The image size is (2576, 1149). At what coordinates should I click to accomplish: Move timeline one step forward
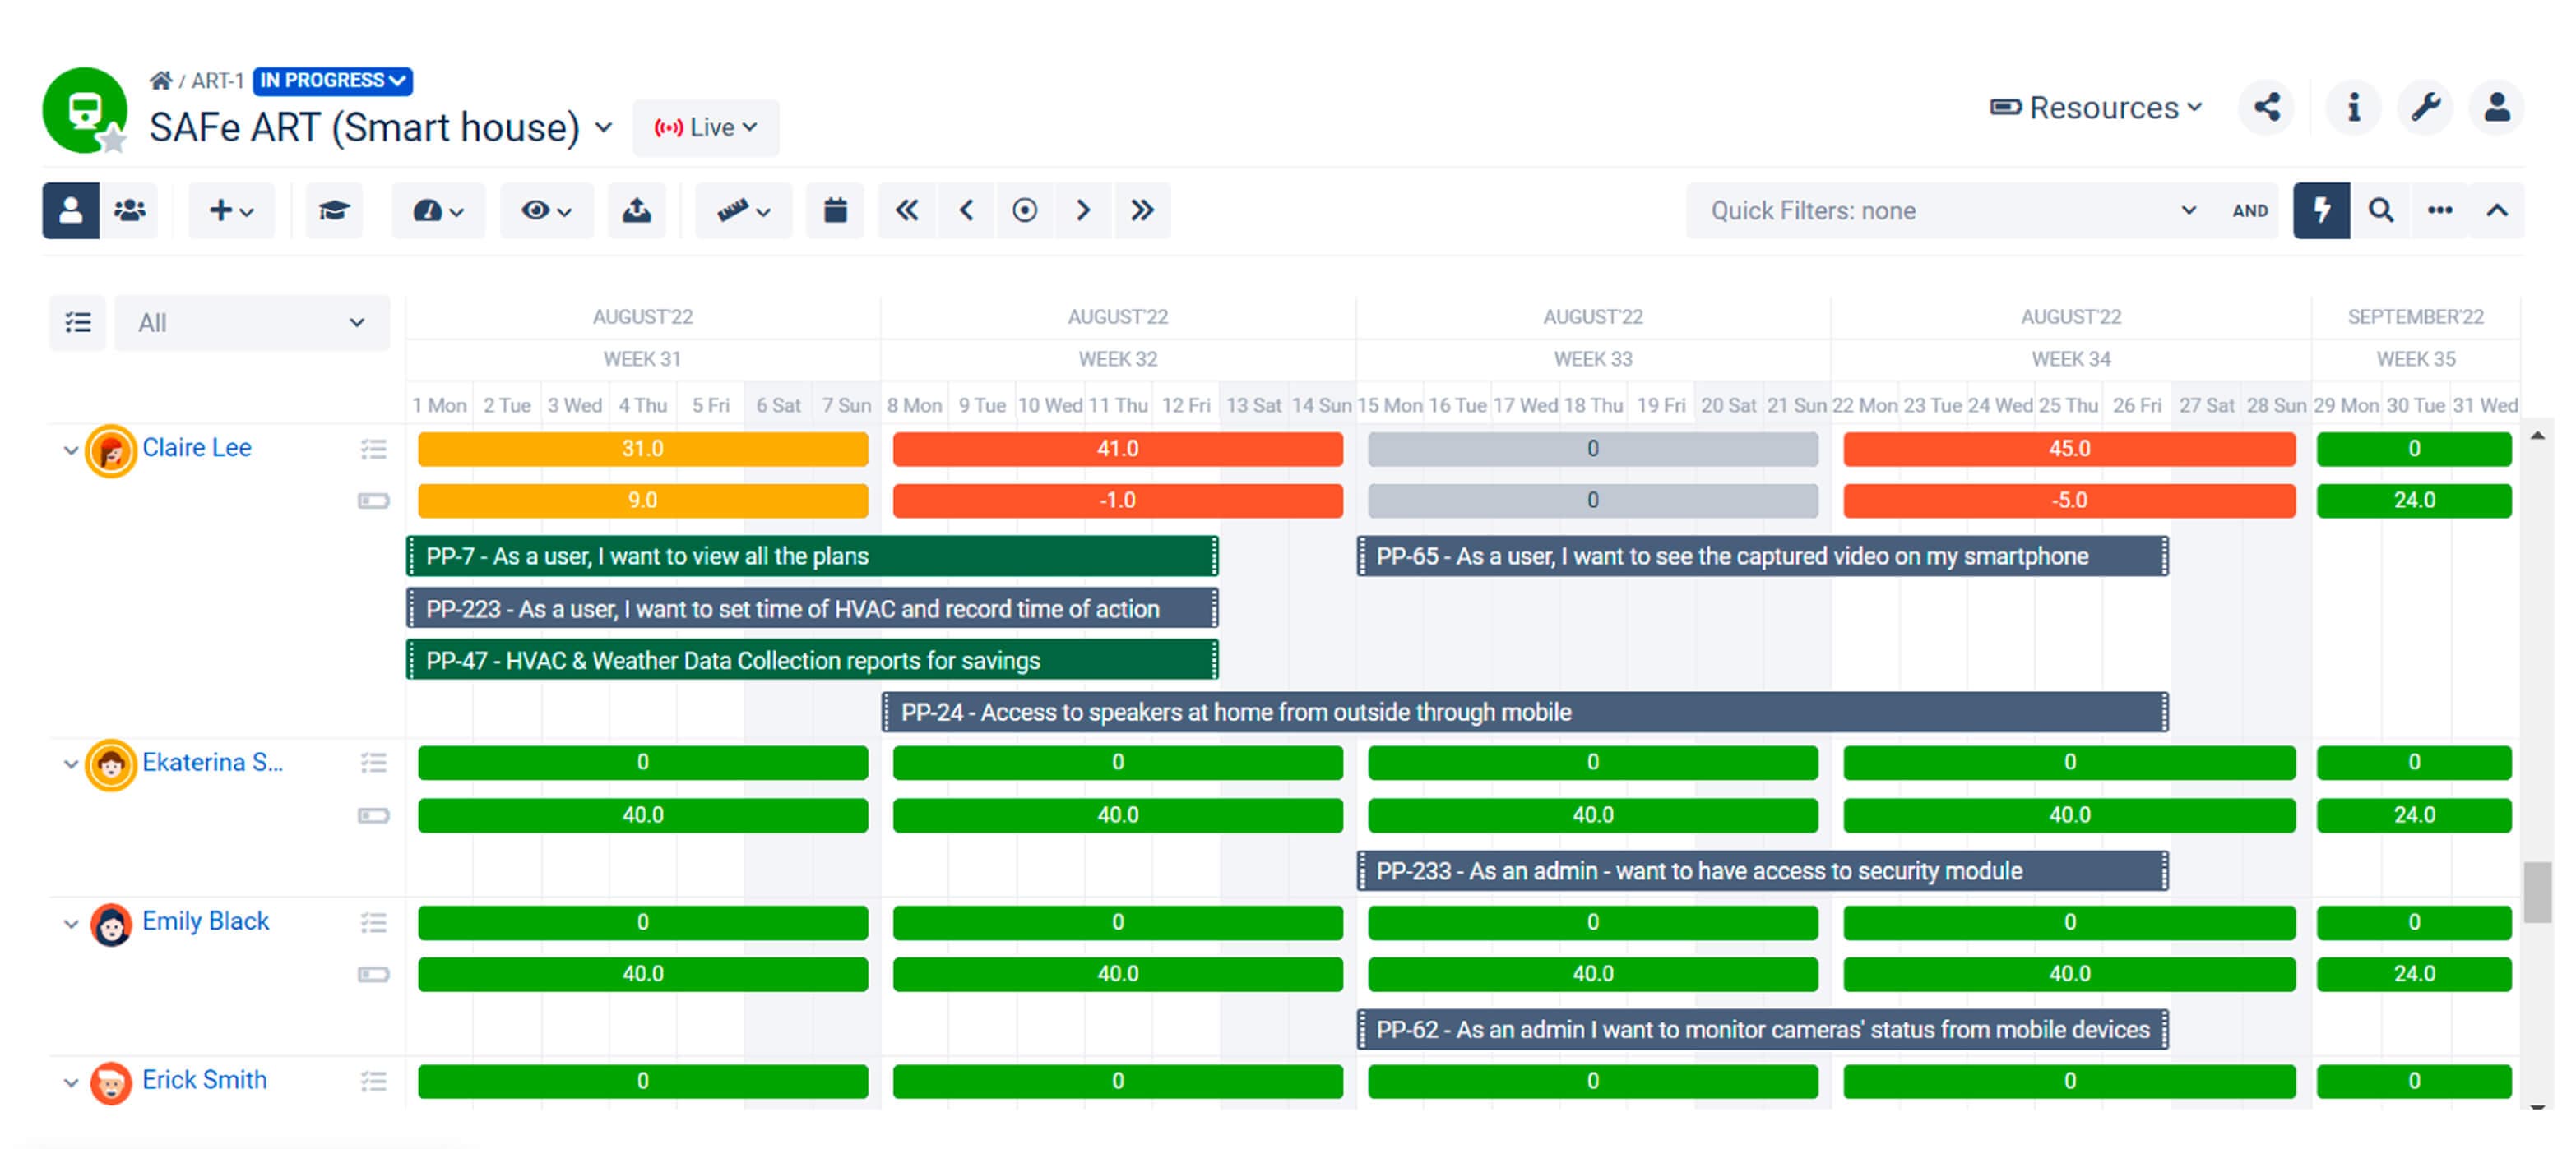pyautogui.click(x=1083, y=210)
